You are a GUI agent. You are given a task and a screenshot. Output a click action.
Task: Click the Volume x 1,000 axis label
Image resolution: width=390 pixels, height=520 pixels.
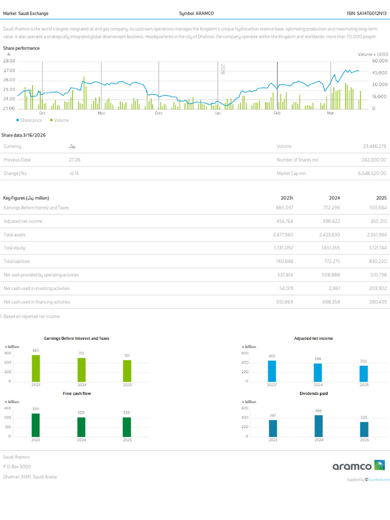pos(373,54)
